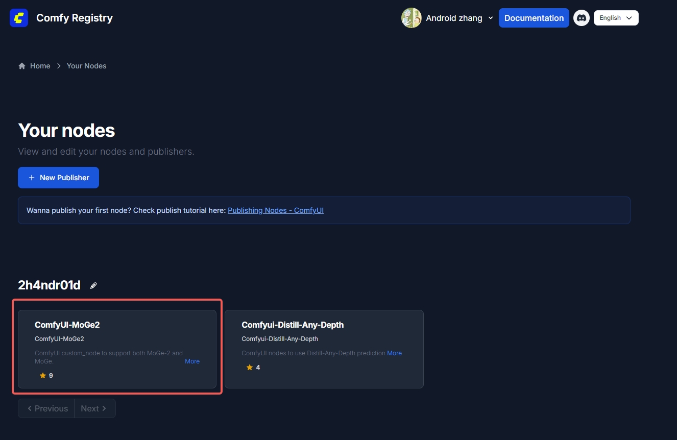The height and width of the screenshot is (440, 677).
Task: Click the star count 4 on Distill-Any-Depth
Action: click(258, 368)
